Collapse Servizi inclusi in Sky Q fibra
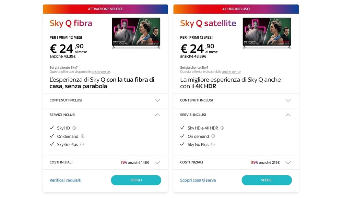 pos(105,115)
